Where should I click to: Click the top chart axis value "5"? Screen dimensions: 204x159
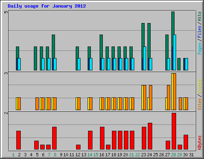(6, 12)
